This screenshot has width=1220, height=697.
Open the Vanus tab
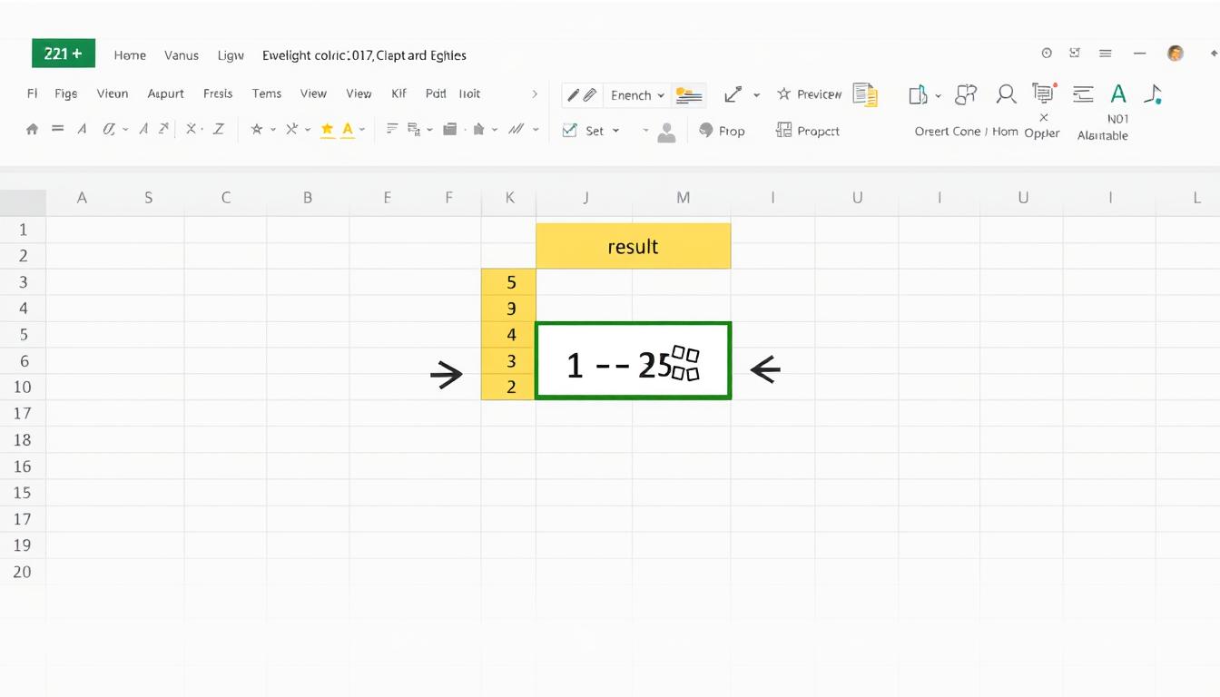pos(182,55)
